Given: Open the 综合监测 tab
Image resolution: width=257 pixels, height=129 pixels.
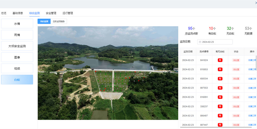Looking at the screenshot, I should click(x=34, y=13).
